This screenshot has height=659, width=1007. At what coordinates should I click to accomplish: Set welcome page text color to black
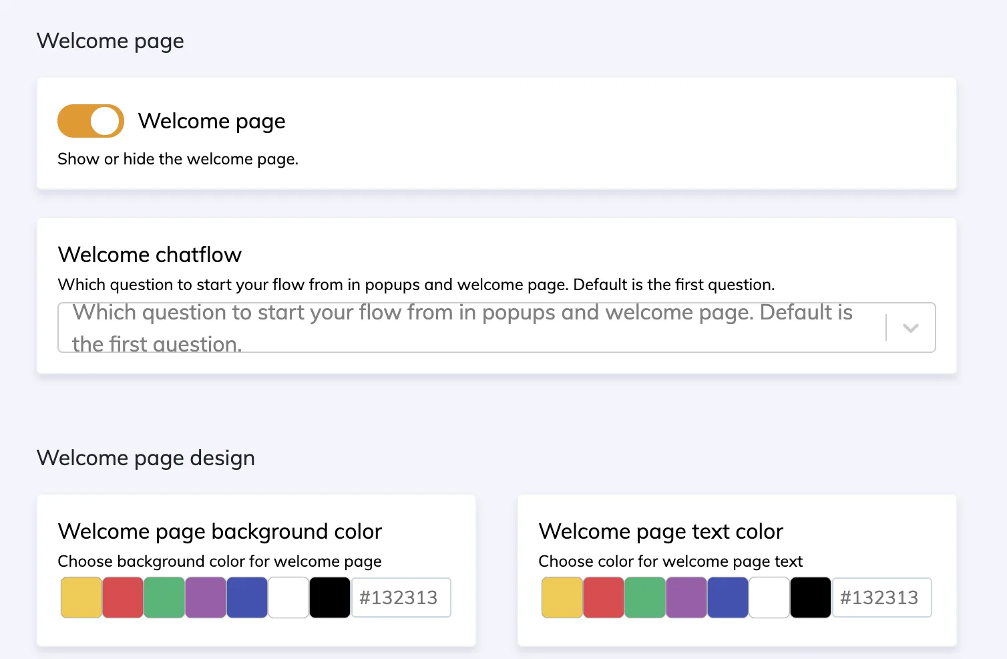pos(811,598)
